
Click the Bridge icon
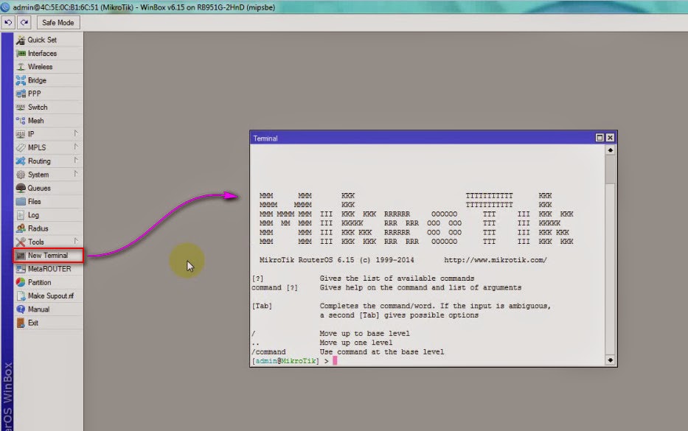[x=21, y=80]
